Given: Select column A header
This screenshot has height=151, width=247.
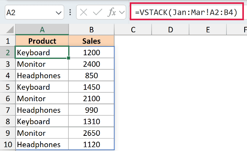Looking at the screenshot, I should pyautogui.click(x=42, y=30).
